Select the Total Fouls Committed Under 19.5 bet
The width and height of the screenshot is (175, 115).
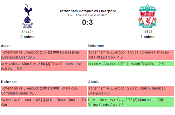coord(43,91)
